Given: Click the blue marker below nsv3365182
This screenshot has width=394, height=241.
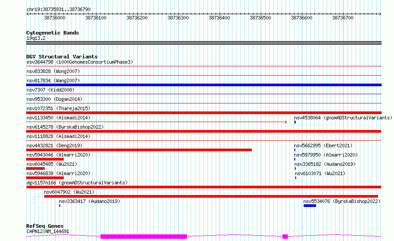Looking at the screenshot, I should pyautogui.click(x=295, y=168).
